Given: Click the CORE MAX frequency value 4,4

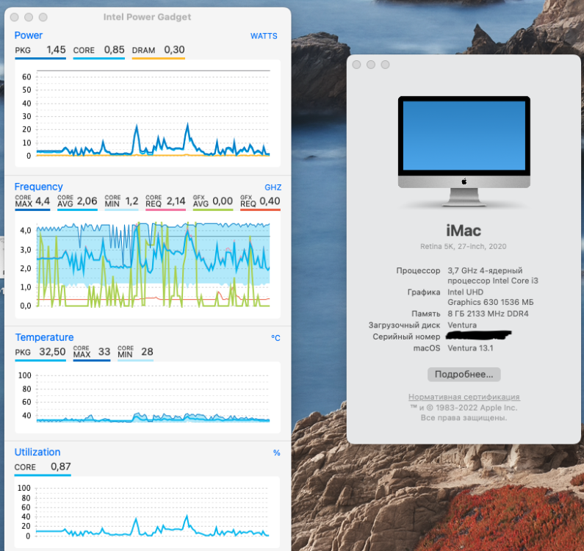Looking at the screenshot, I should click(x=43, y=201).
